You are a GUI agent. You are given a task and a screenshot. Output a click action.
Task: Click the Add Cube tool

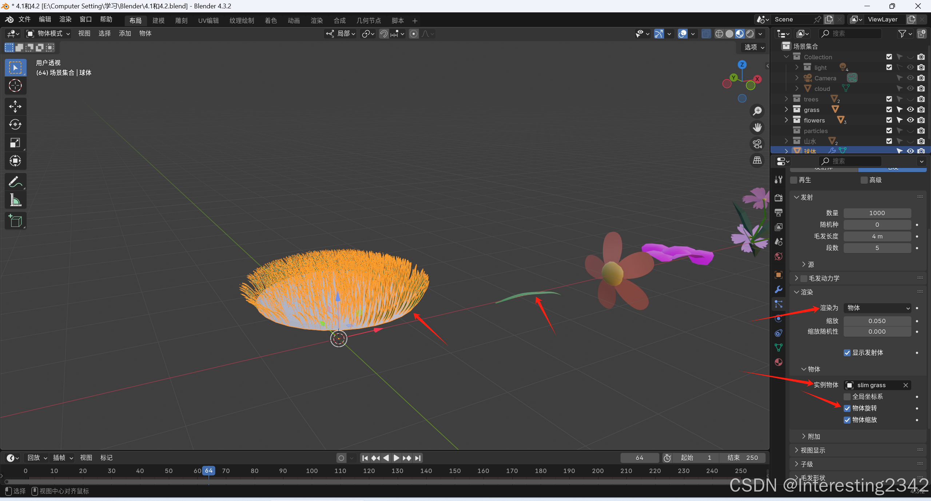[x=15, y=221]
